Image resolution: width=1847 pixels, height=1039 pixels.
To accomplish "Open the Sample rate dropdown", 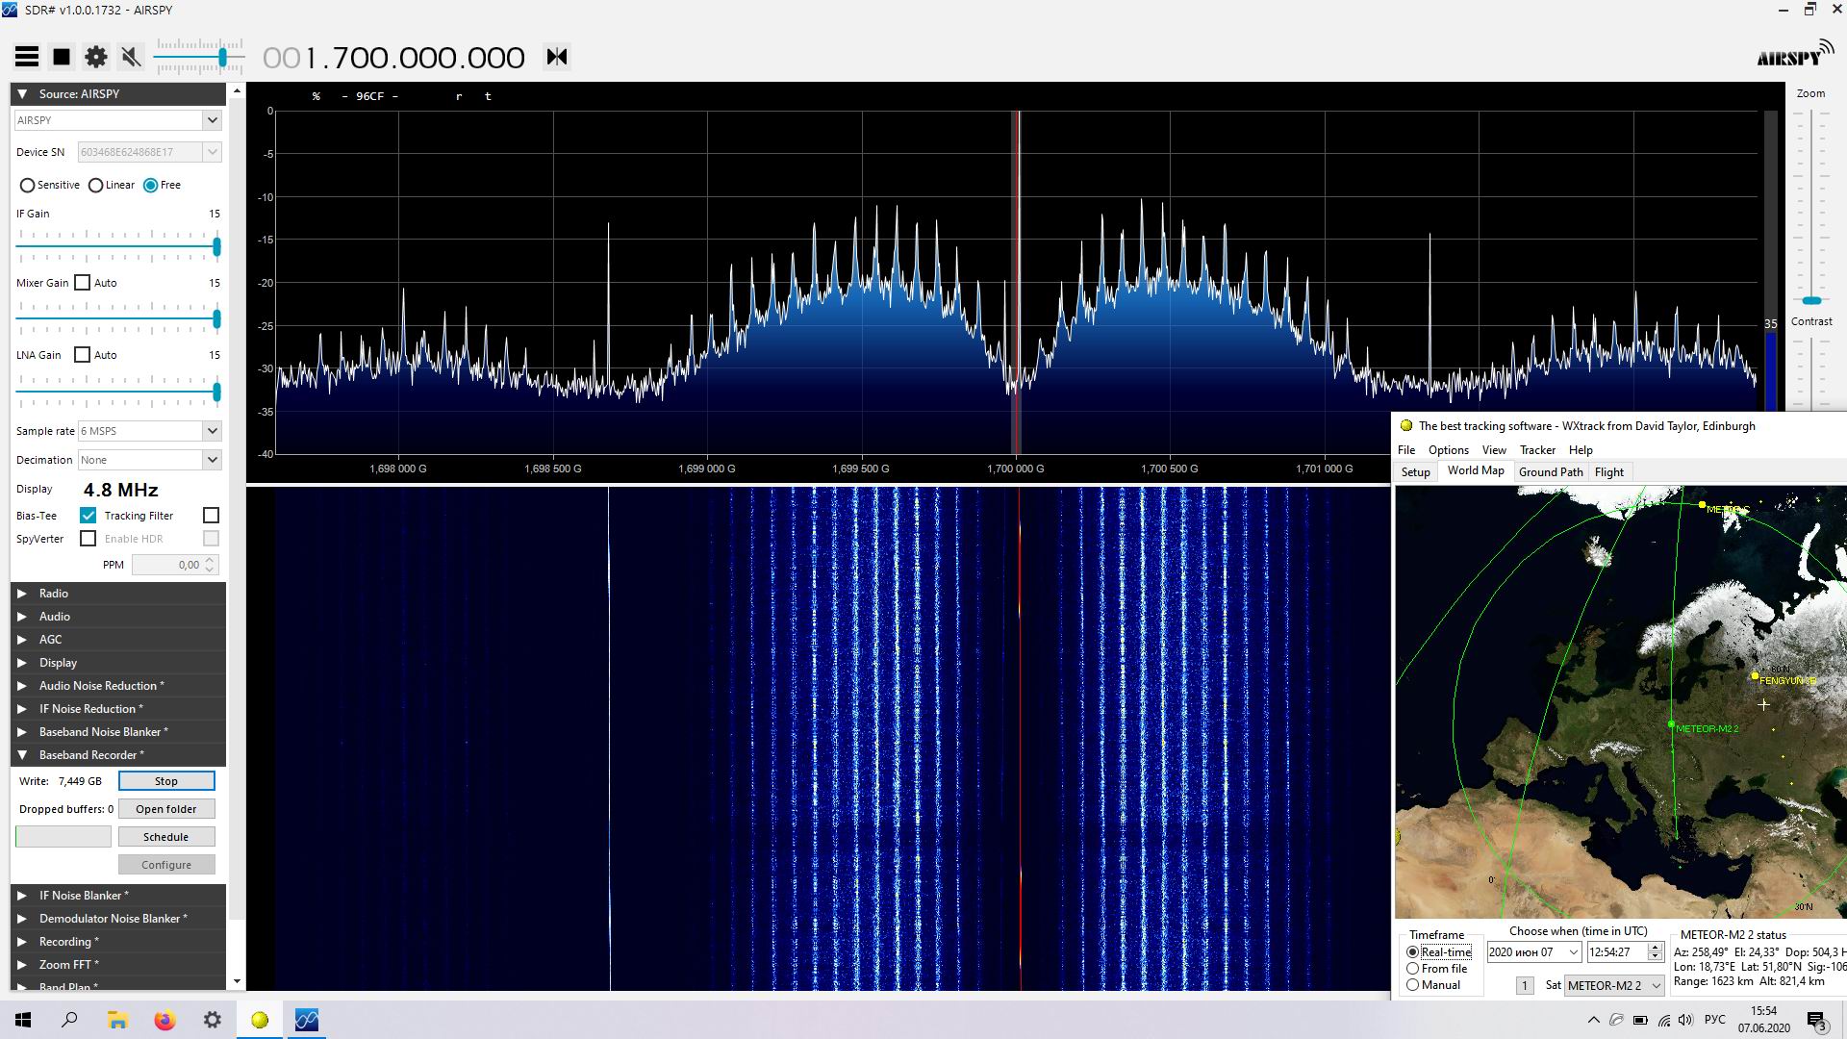I will tap(212, 431).
